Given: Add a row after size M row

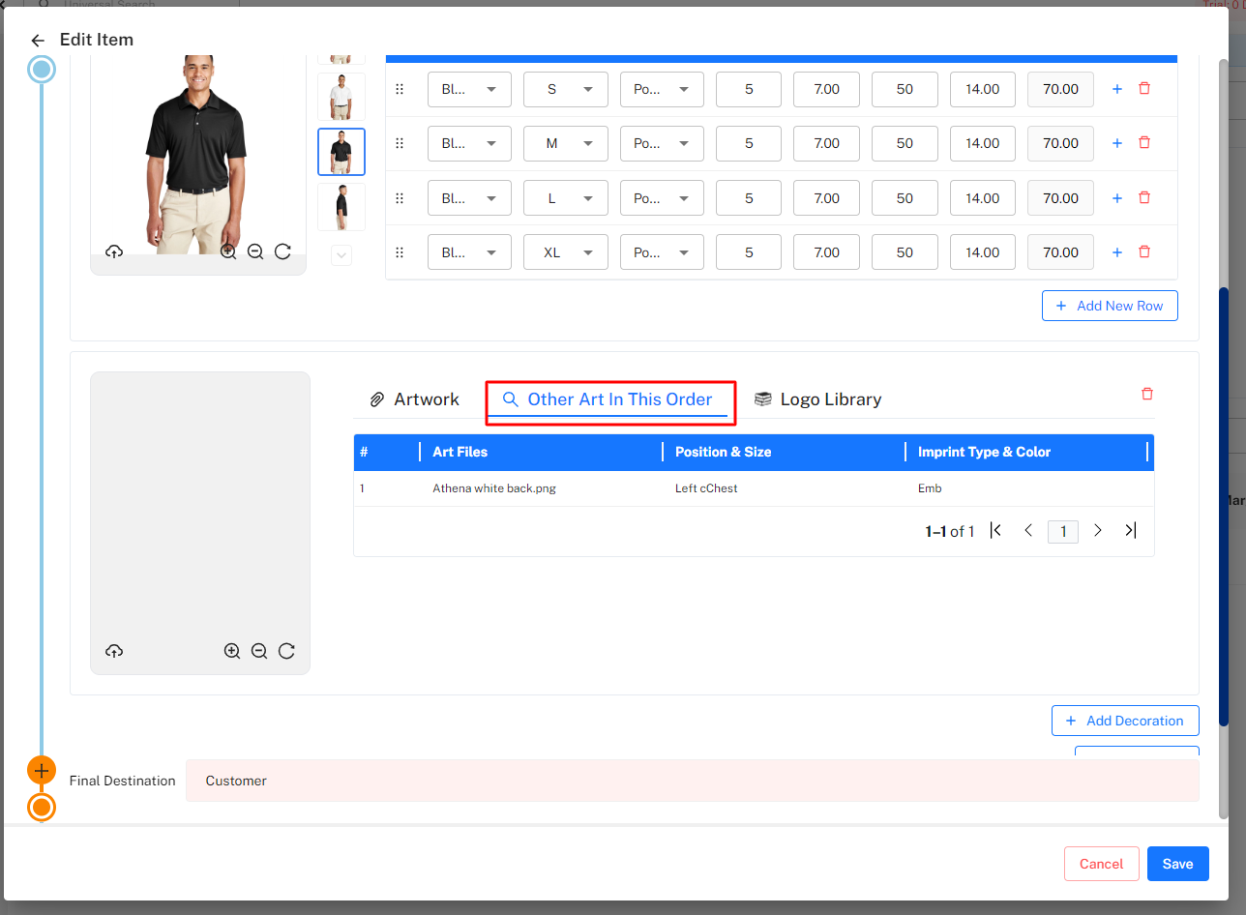Looking at the screenshot, I should pyautogui.click(x=1117, y=143).
